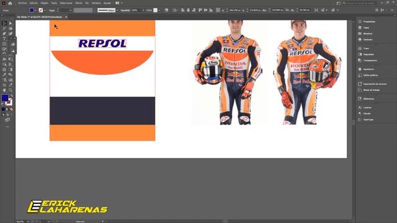Image resolution: width=397 pixels, height=223 pixels.
Task: Open the Muestras panel
Action: tap(365, 33)
